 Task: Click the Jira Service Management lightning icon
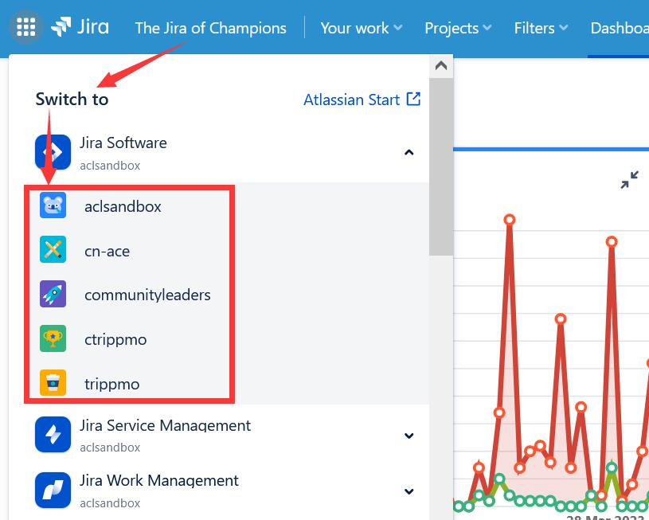tap(53, 434)
